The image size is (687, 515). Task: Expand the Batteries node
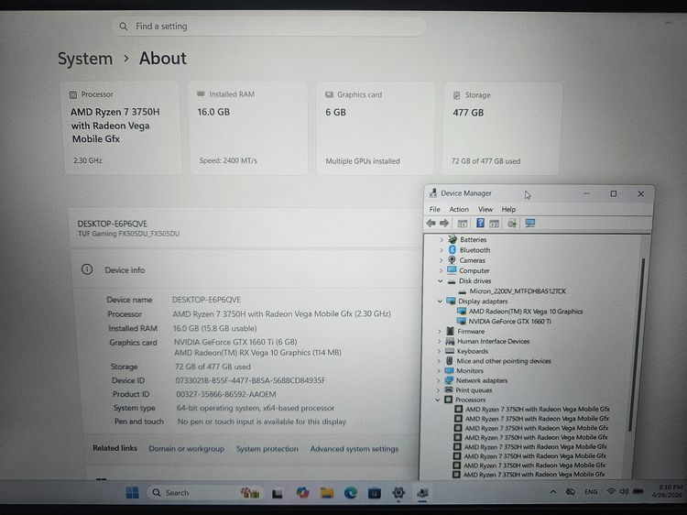point(442,239)
